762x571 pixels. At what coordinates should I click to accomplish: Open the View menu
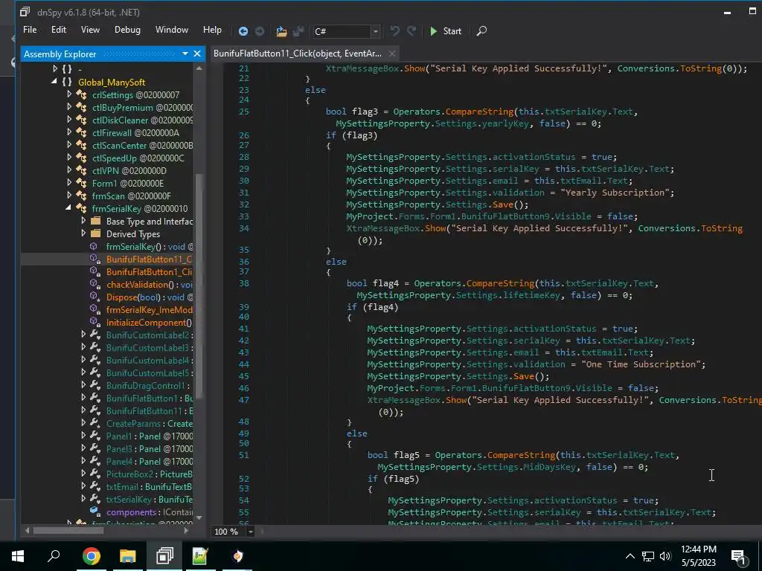click(90, 30)
